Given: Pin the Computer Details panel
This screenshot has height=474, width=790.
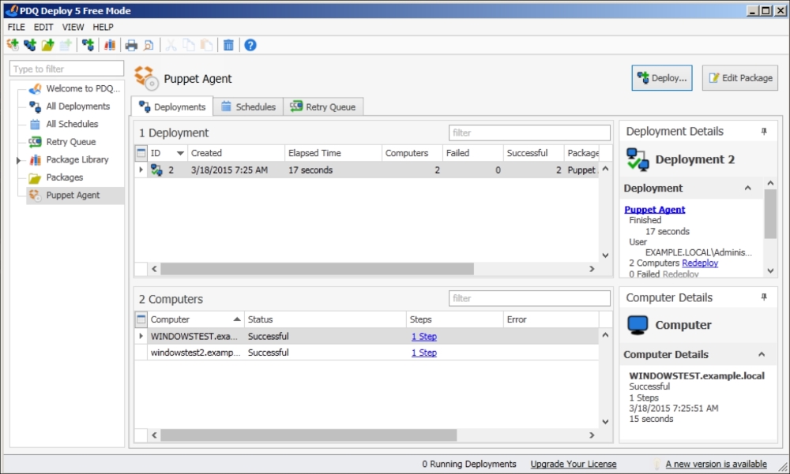Looking at the screenshot, I should tap(764, 297).
